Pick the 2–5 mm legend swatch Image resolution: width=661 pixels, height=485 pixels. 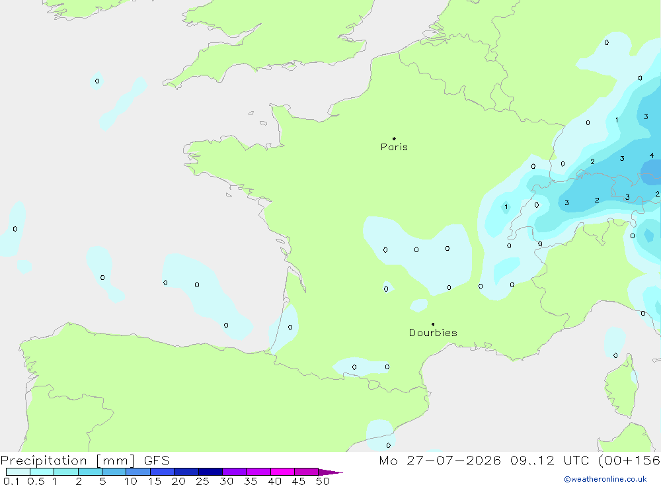[x=90, y=472]
